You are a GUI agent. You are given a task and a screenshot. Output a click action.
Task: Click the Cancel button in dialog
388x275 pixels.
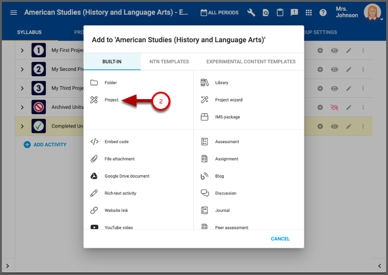click(x=280, y=238)
